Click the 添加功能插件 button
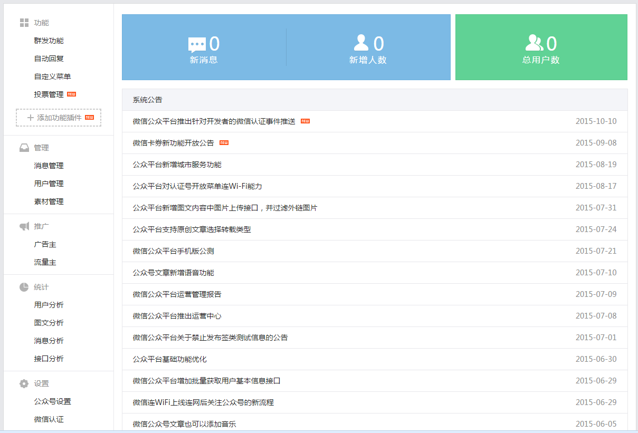The width and height of the screenshot is (638, 433). click(x=59, y=118)
